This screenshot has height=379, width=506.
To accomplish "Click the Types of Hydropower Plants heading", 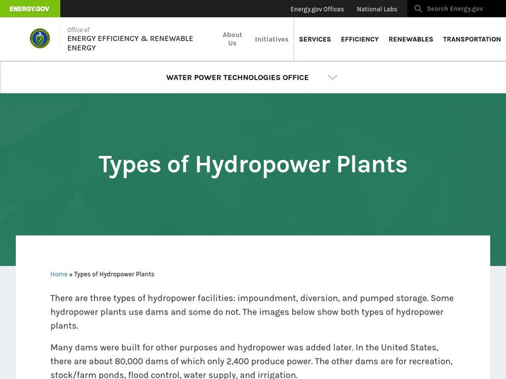I will pyautogui.click(x=252, y=165).
